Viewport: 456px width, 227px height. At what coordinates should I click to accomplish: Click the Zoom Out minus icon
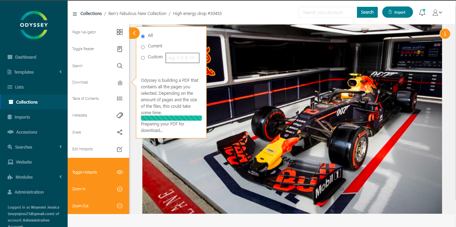coord(120,206)
